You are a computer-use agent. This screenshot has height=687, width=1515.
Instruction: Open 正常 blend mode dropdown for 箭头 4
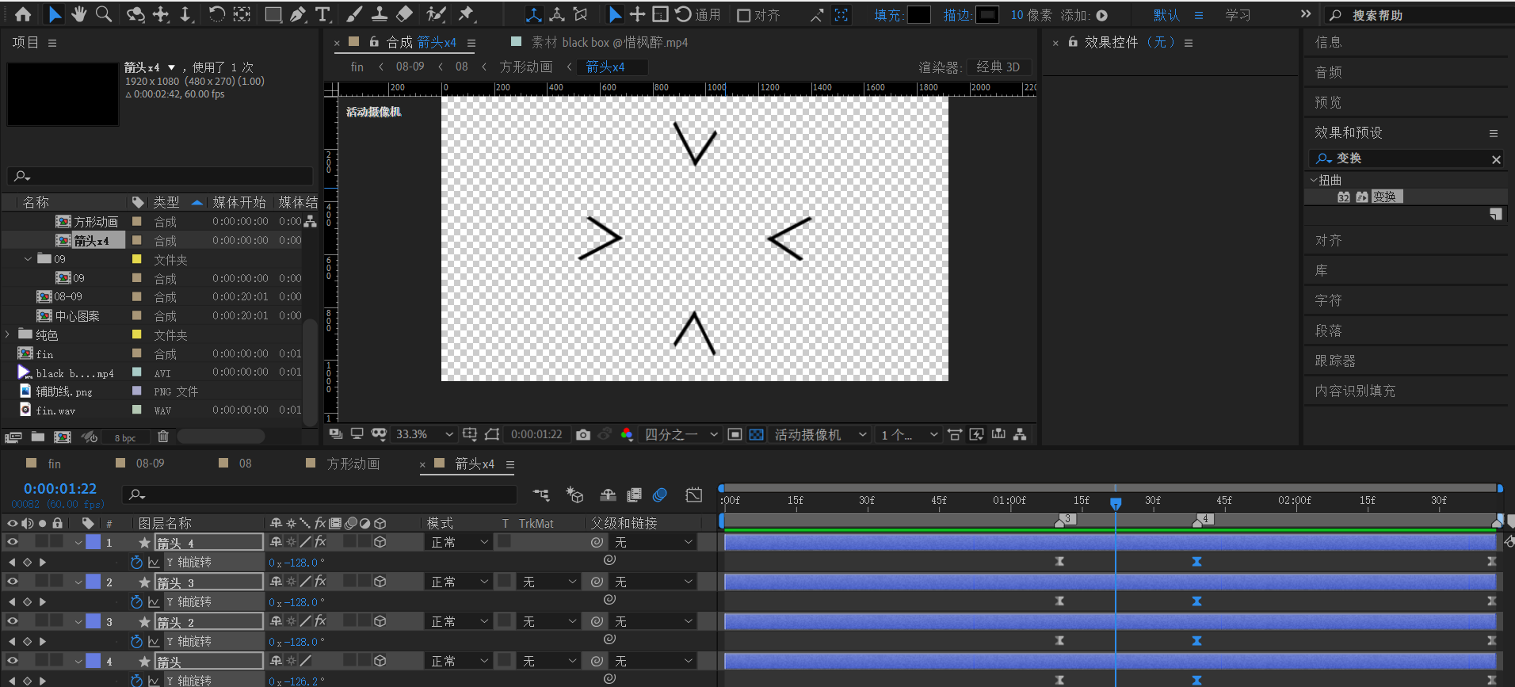(x=460, y=542)
